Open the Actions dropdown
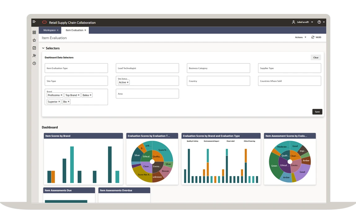This screenshot has width=356, height=224. [300, 37]
